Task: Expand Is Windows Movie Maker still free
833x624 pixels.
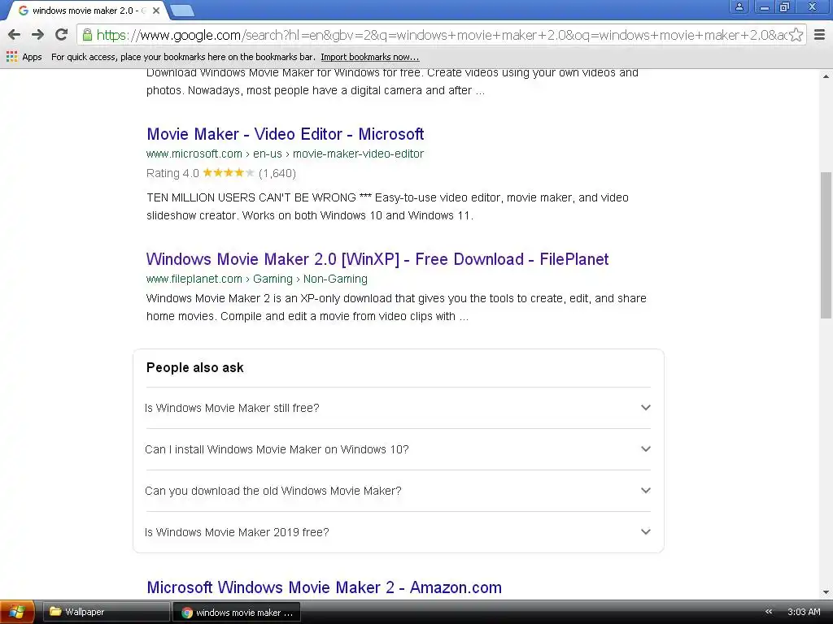Action: pyautogui.click(x=398, y=408)
